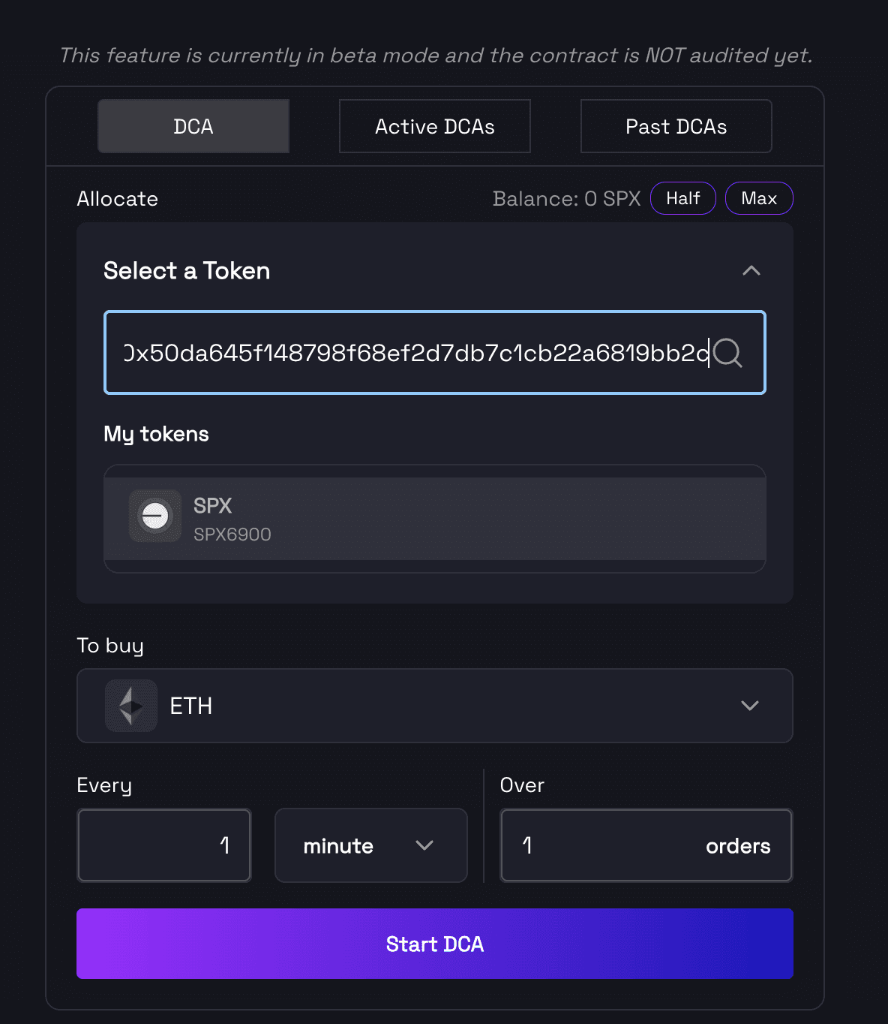Click the ETH logo in the To buy selector
Screen dimensions: 888x1024
pos(131,706)
